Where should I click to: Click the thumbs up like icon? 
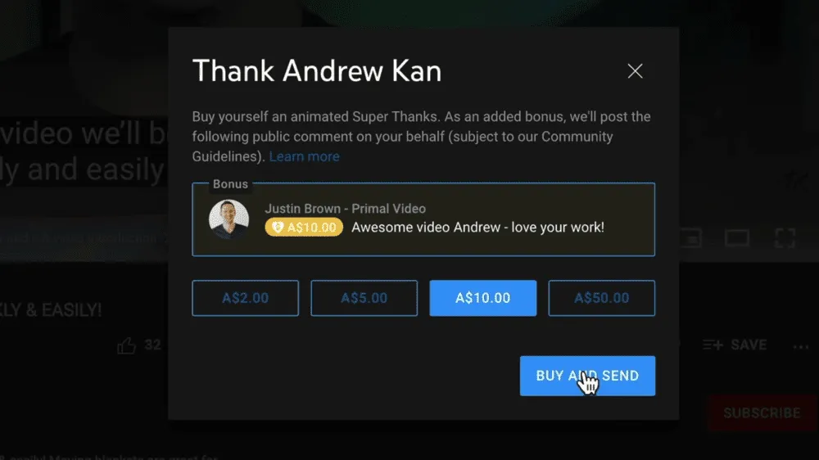point(126,345)
